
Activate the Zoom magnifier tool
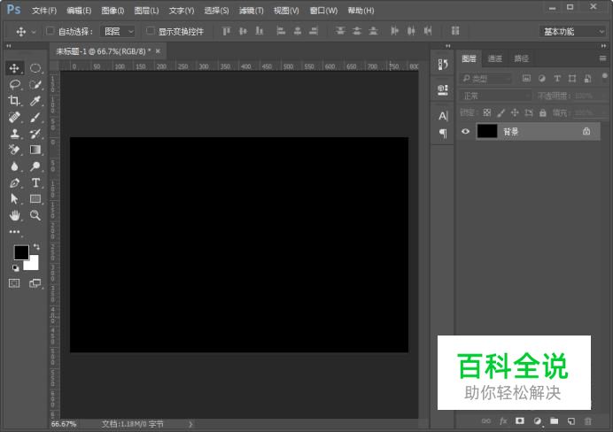35,215
